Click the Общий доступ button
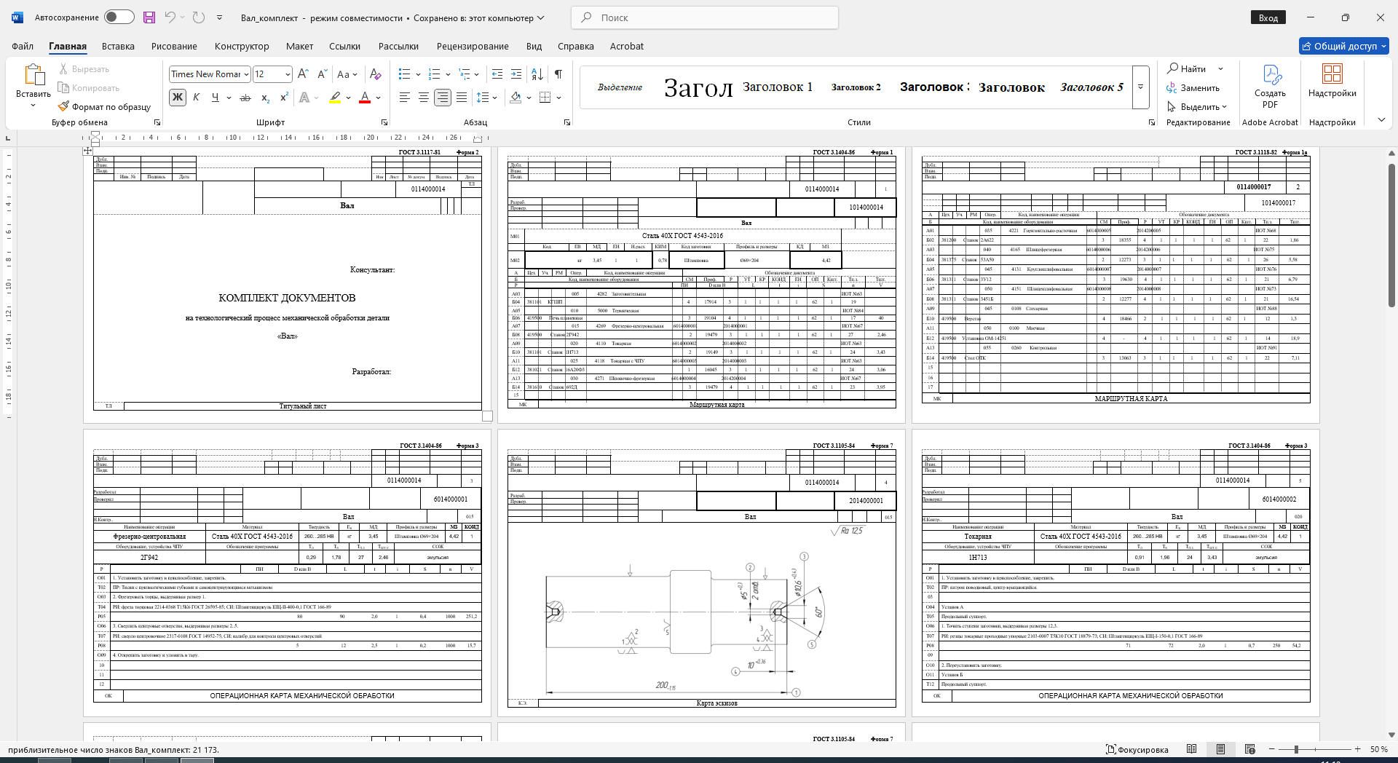The image size is (1398, 763). pos(1344,46)
